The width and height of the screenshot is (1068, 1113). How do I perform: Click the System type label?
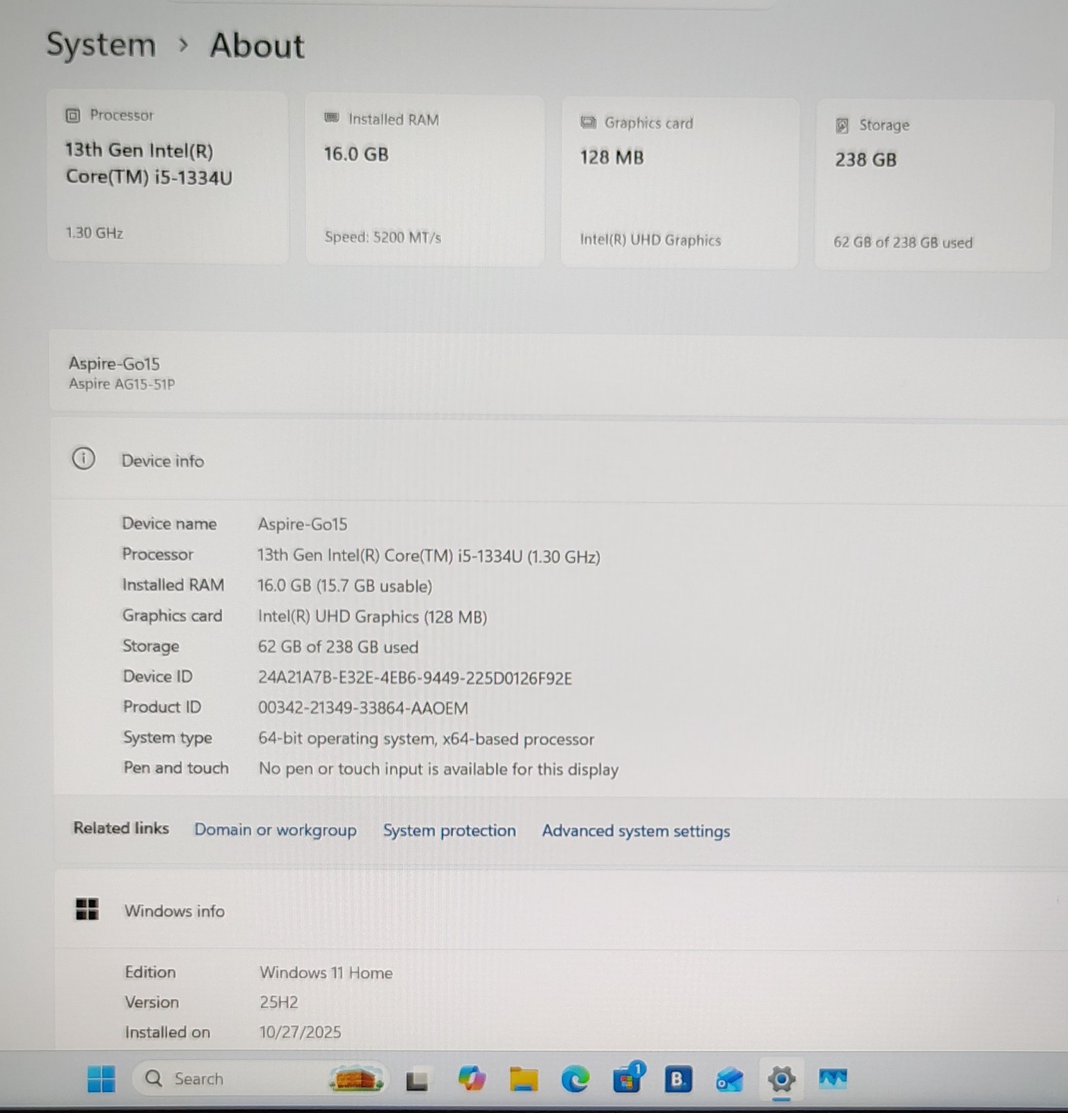[x=168, y=738]
